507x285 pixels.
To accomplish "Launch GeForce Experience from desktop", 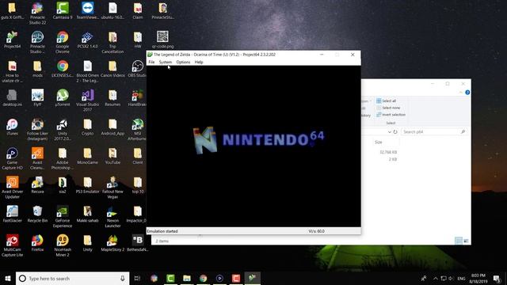I will (x=63, y=216).
